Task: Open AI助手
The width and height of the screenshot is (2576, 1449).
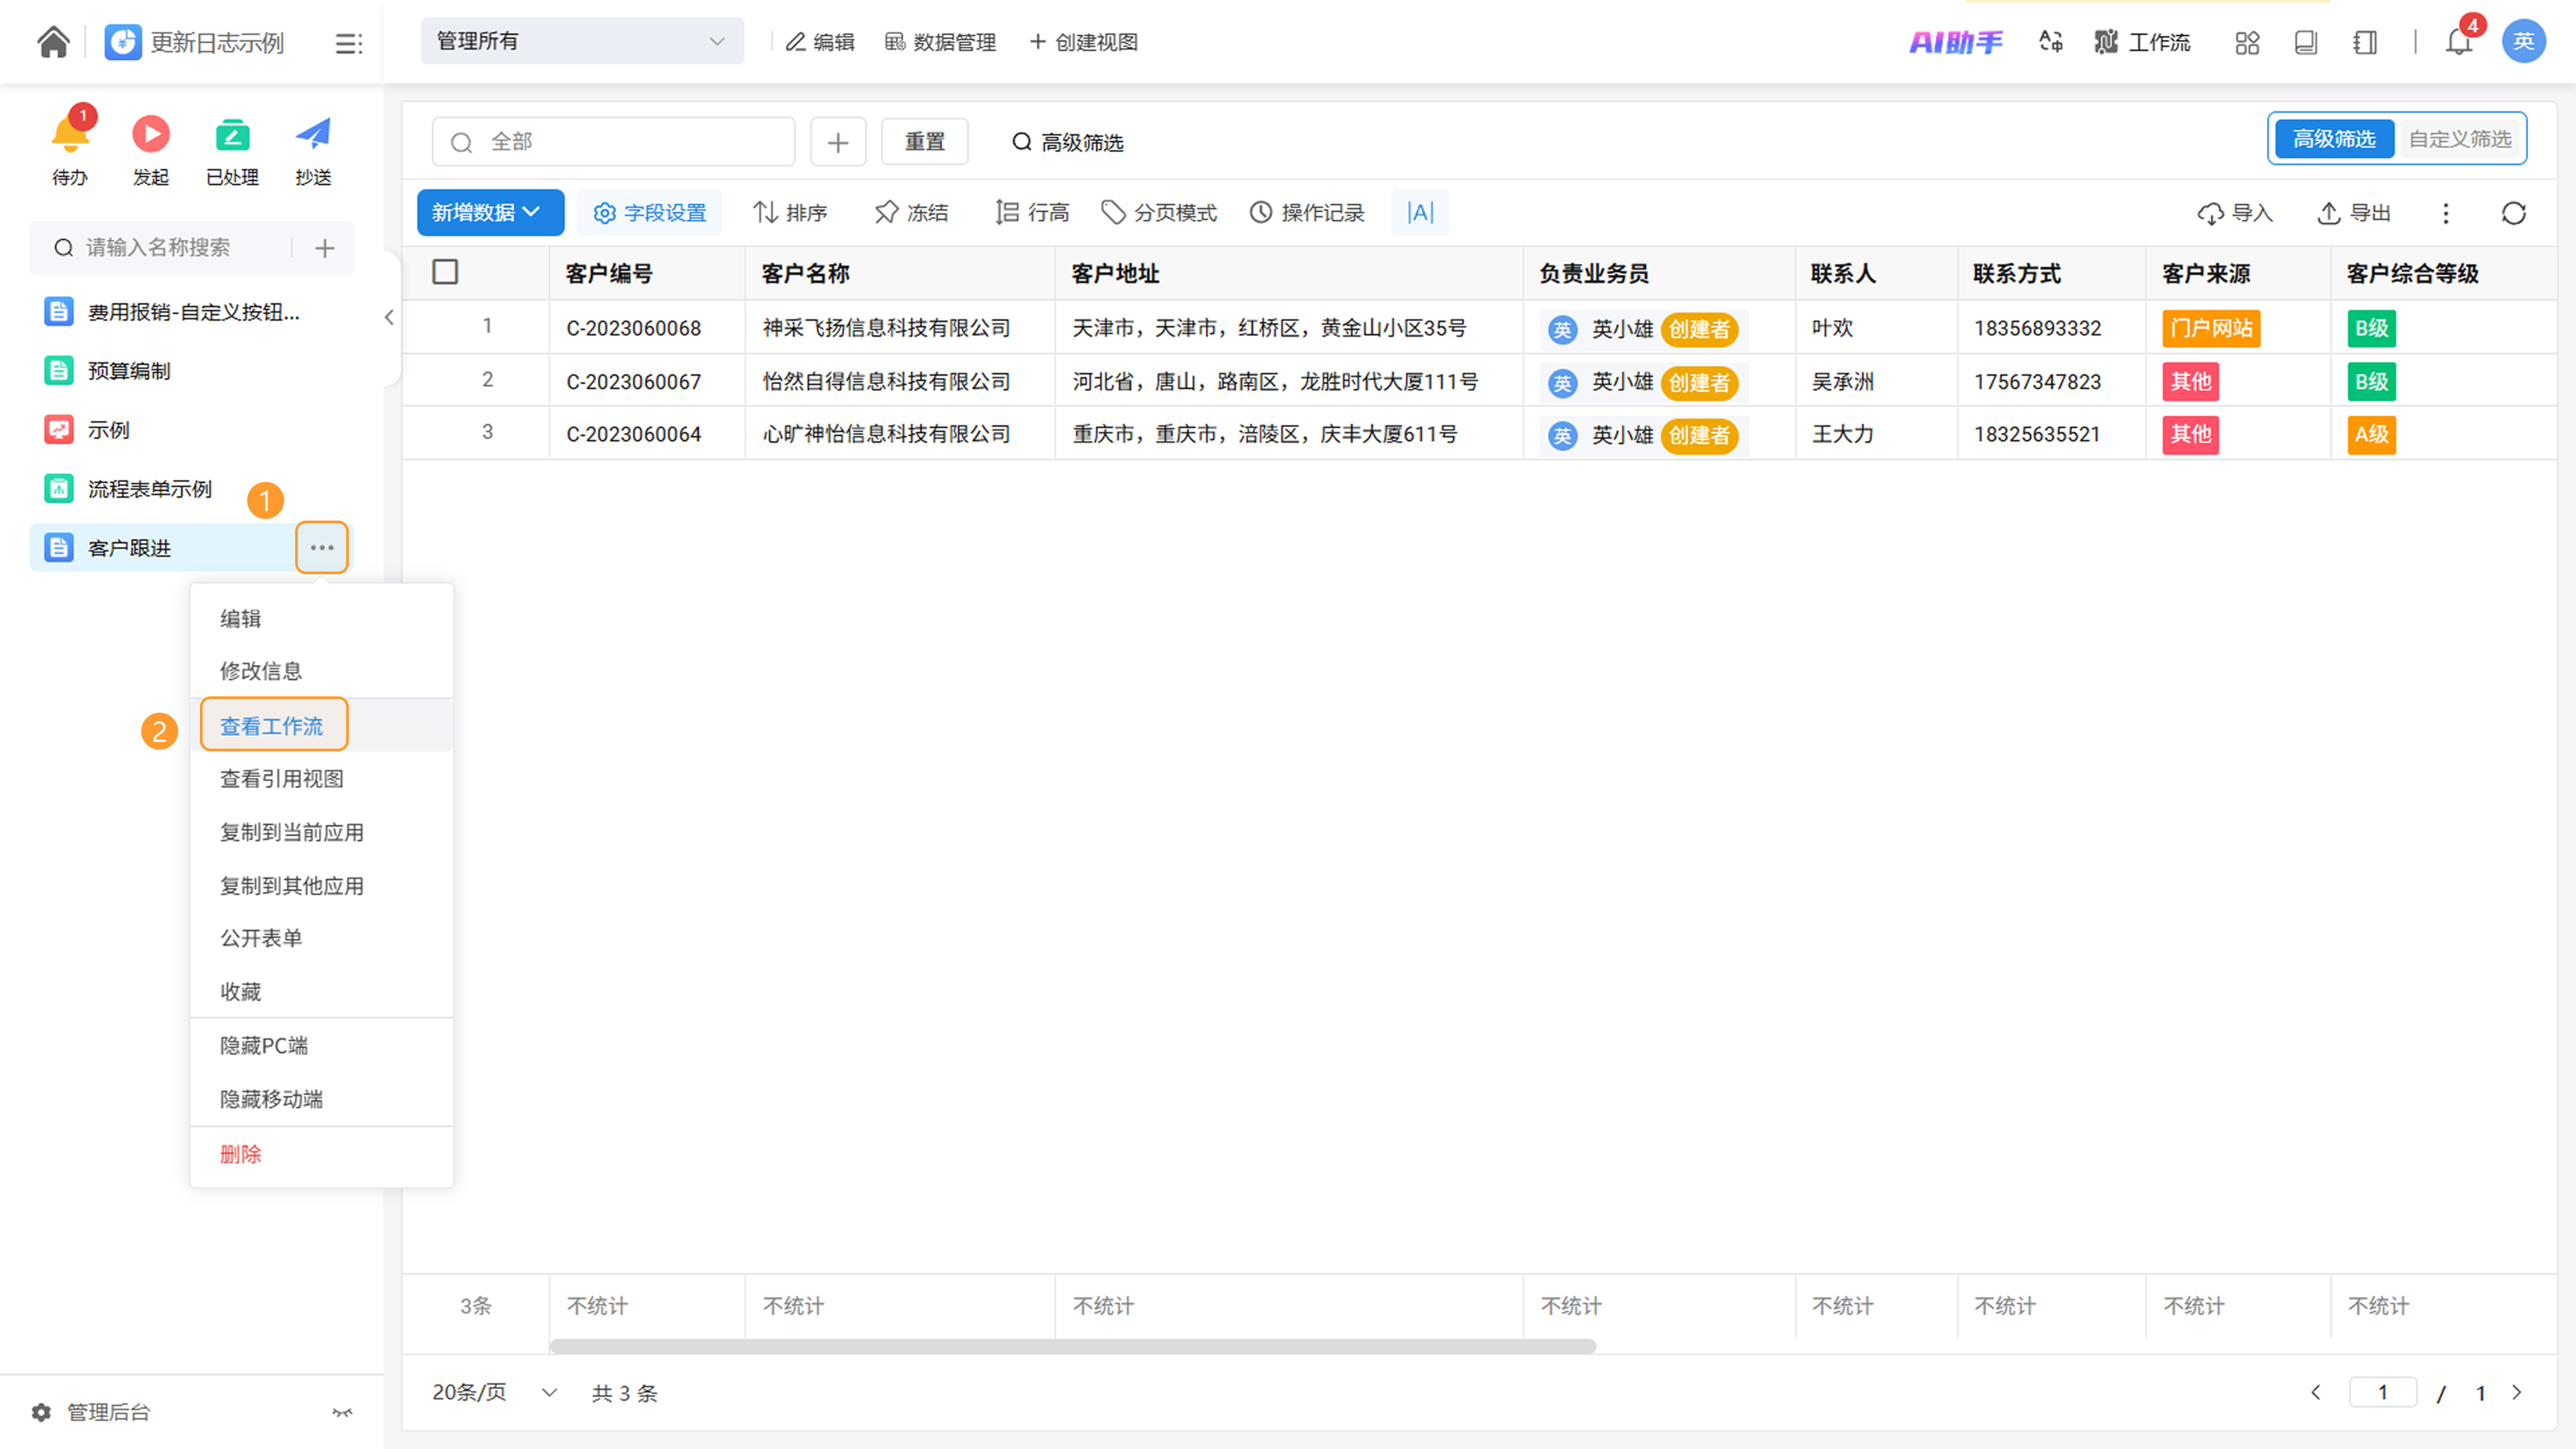Action: [x=1956, y=42]
